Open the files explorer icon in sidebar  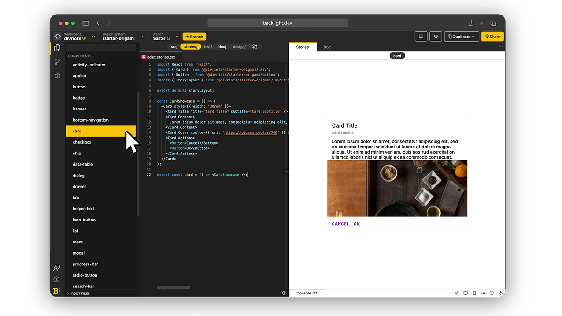[57, 48]
